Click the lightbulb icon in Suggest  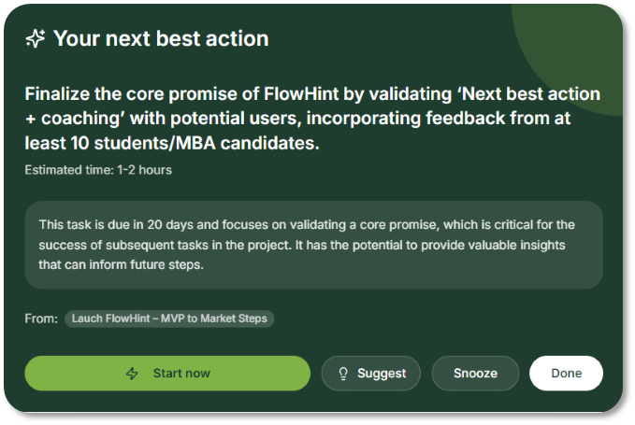point(343,374)
